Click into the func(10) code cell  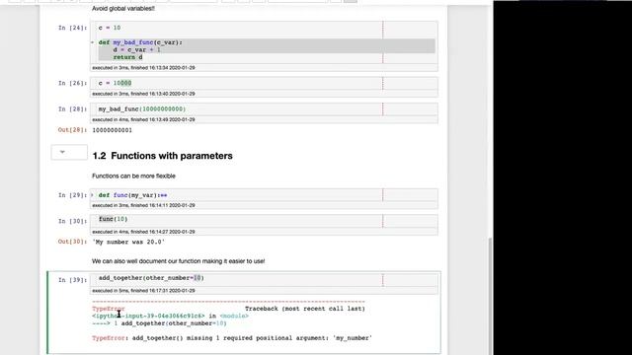point(264,221)
